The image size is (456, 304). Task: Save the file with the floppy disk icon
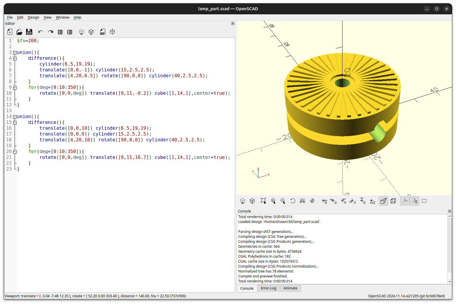[29, 32]
